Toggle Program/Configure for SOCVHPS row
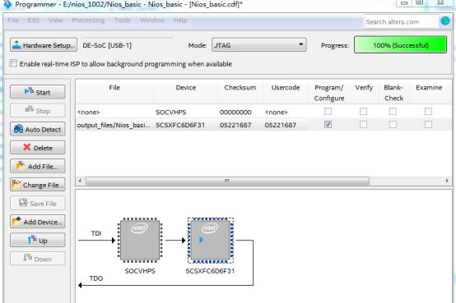456x303 pixels. pyautogui.click(x=328, y=112)
